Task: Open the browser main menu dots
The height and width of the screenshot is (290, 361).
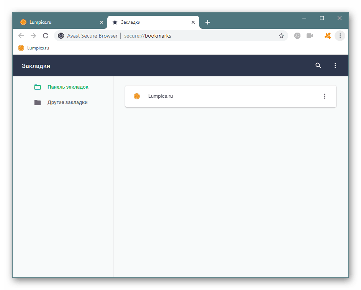Action: [x=340, y=36]
